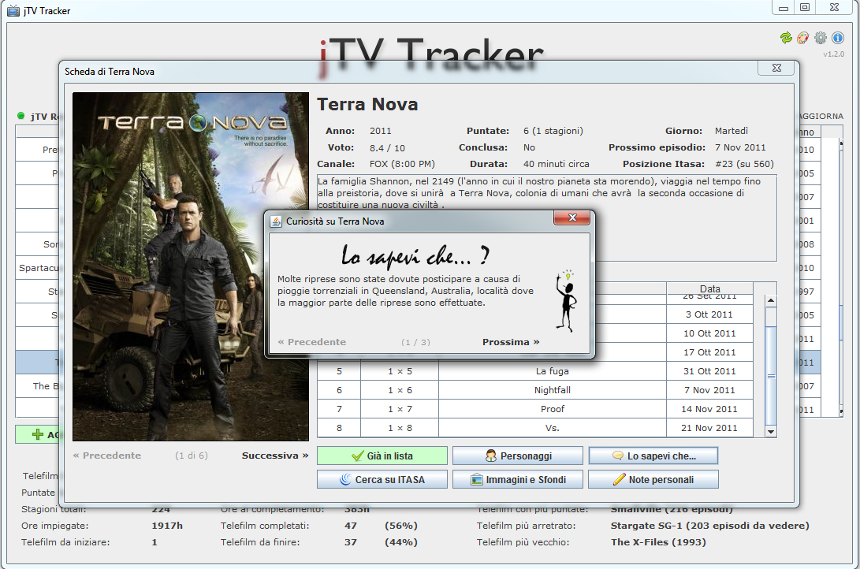Click the jTV Tracker app icon in title bar
860x569 pixels.
[13, 10]
